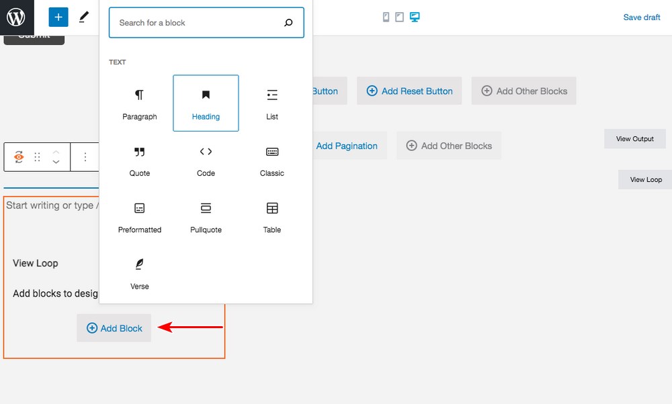672x404 pixels.
Task: Insert a Verse block
Action: [x=140, y=273]
